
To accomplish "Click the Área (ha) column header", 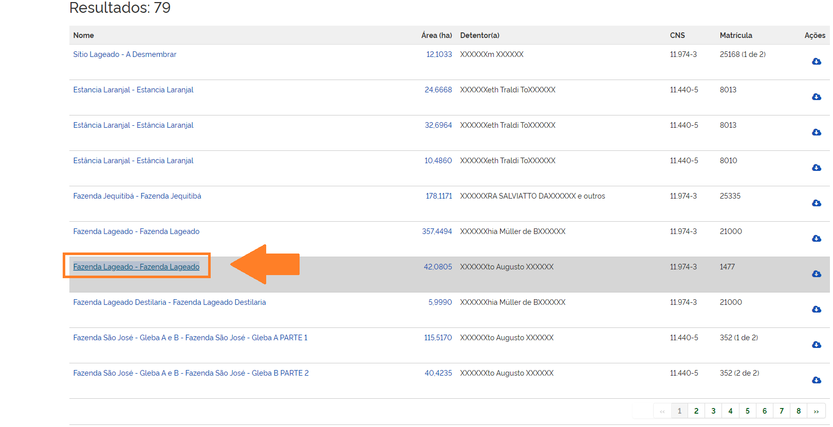I will pyautogui.click(x=436, y=35).
